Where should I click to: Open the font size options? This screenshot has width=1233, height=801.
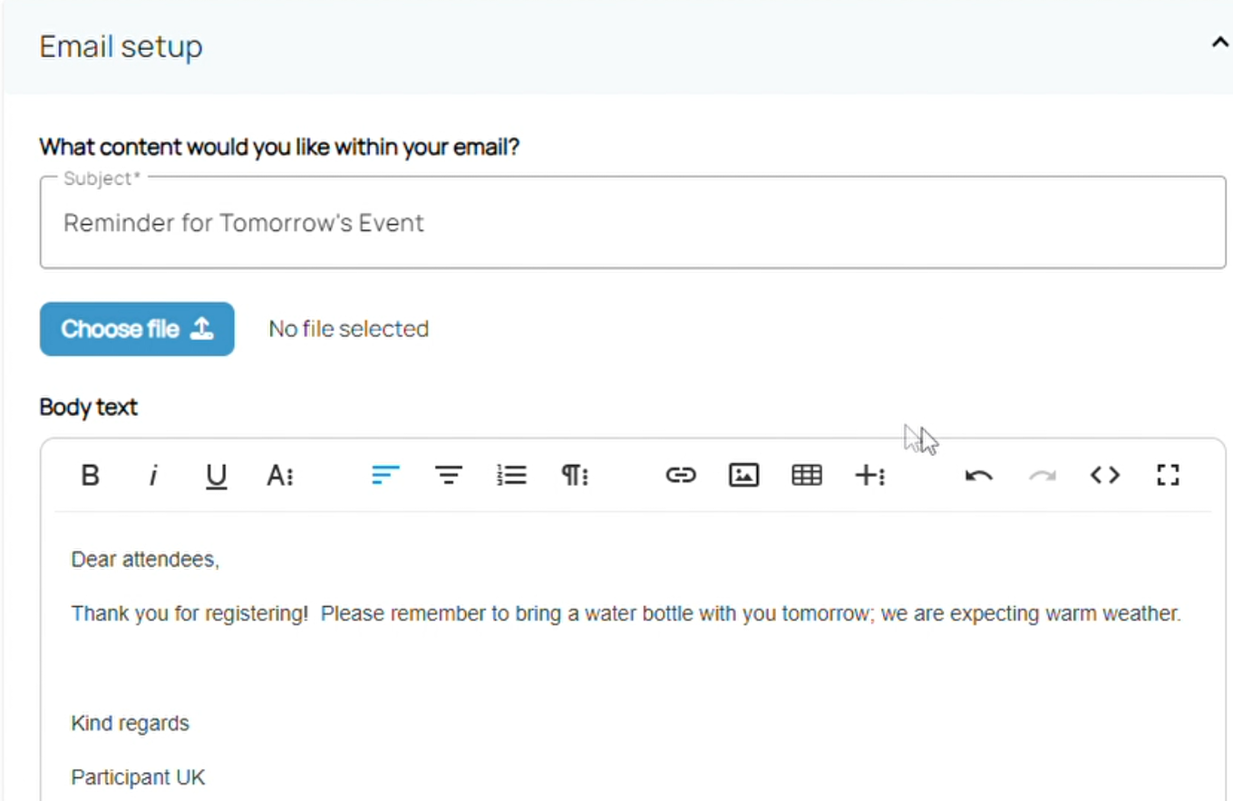(279, 475)
